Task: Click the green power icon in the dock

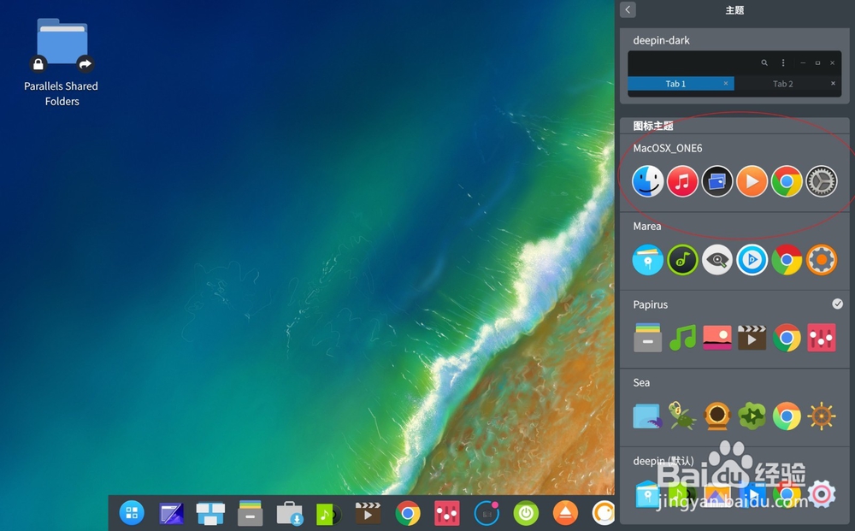Action: pos(525,513)
